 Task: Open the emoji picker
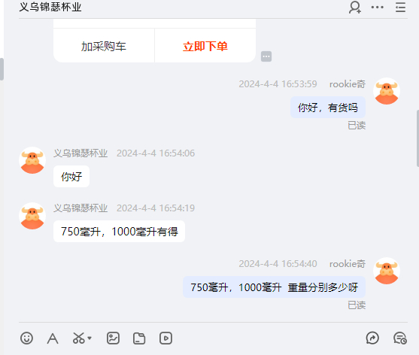tap(26, 338)
